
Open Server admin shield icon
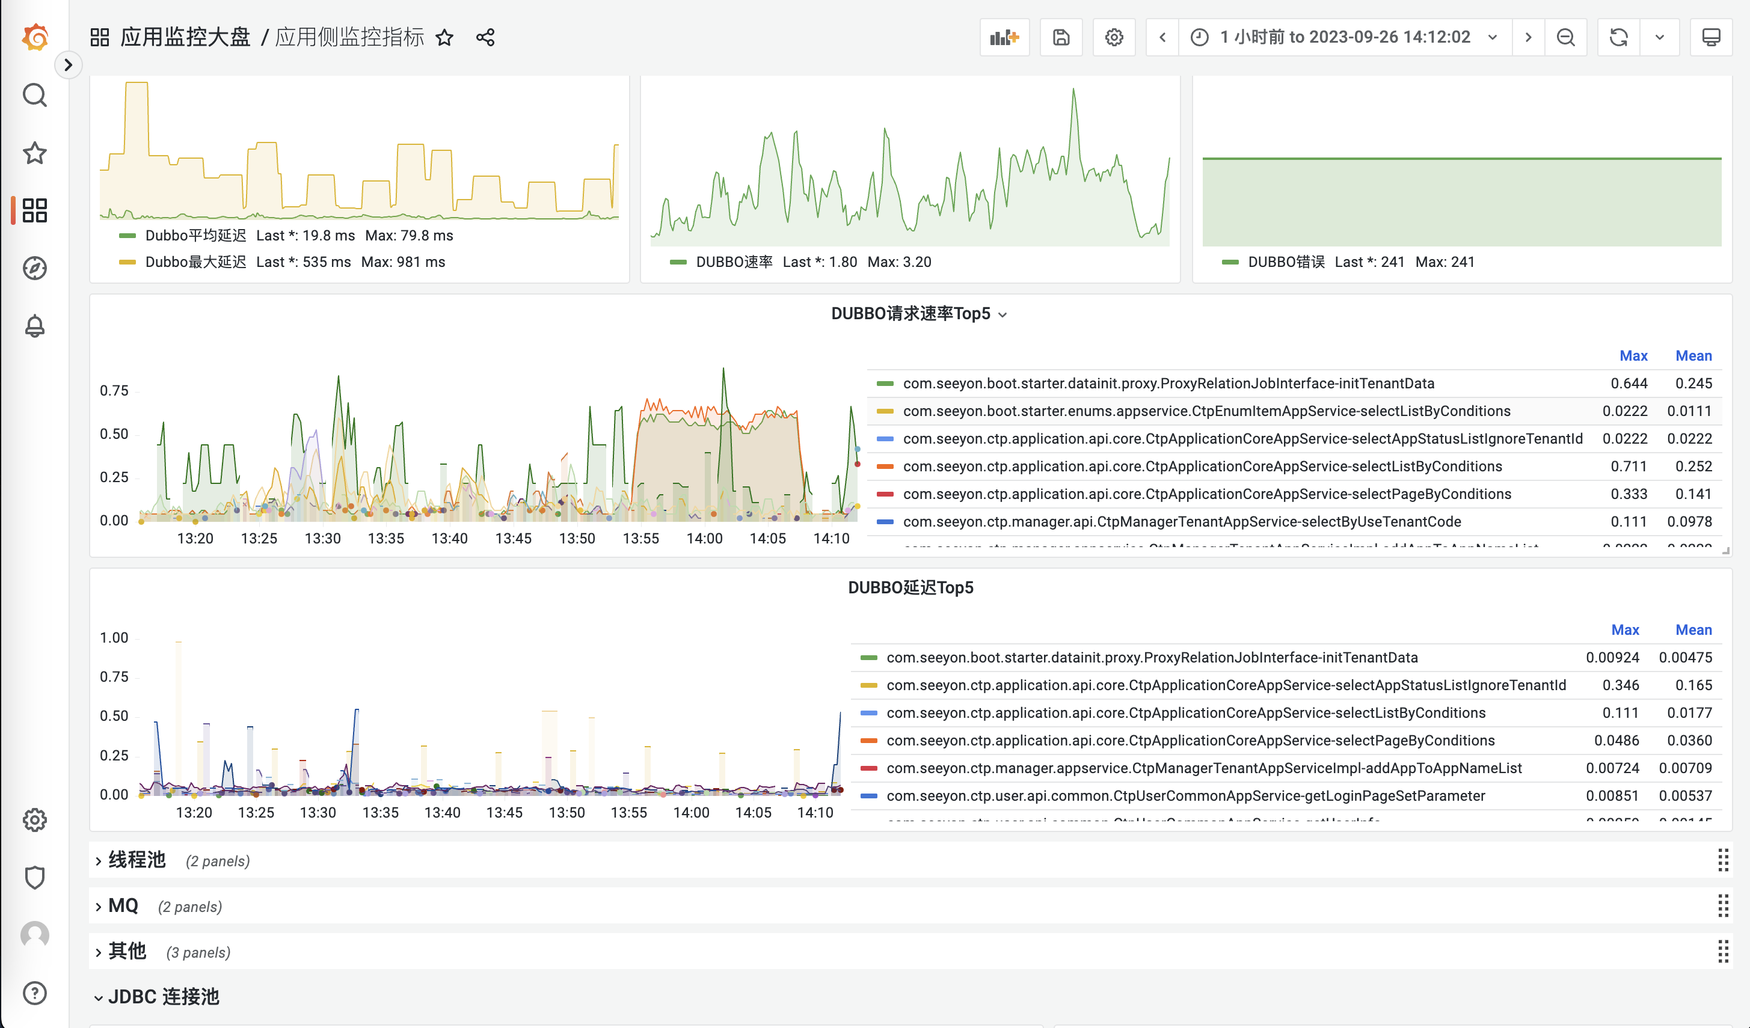(x=35, y=877)
